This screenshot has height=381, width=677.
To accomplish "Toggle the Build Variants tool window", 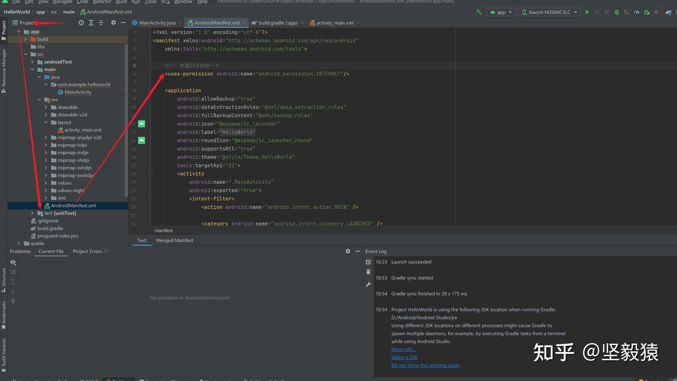I will point(4,355).
